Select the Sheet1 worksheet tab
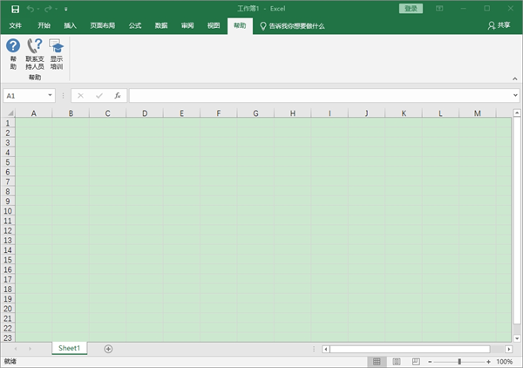 [69, 348]
